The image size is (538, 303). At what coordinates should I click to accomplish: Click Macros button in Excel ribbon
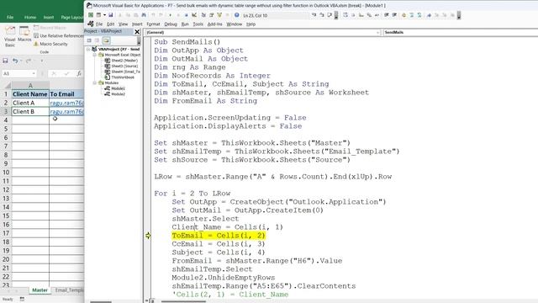pos(24,35)
